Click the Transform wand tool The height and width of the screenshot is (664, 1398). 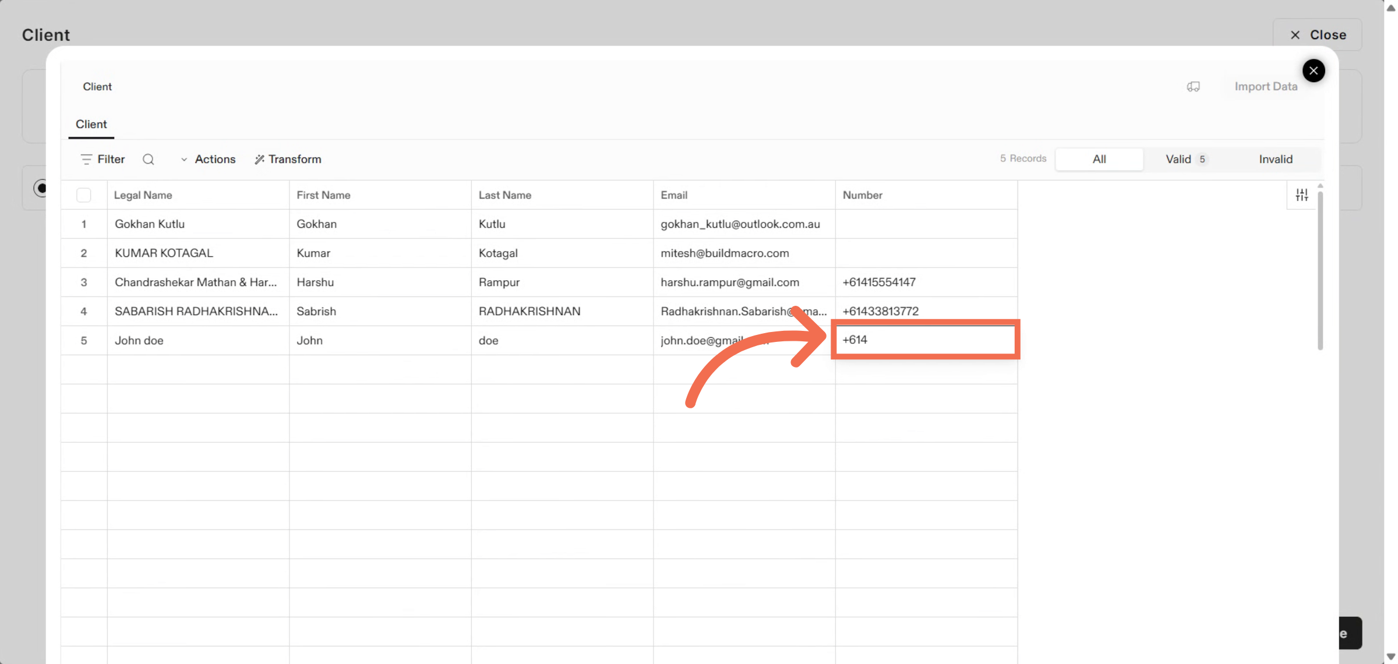click(288, 159)
